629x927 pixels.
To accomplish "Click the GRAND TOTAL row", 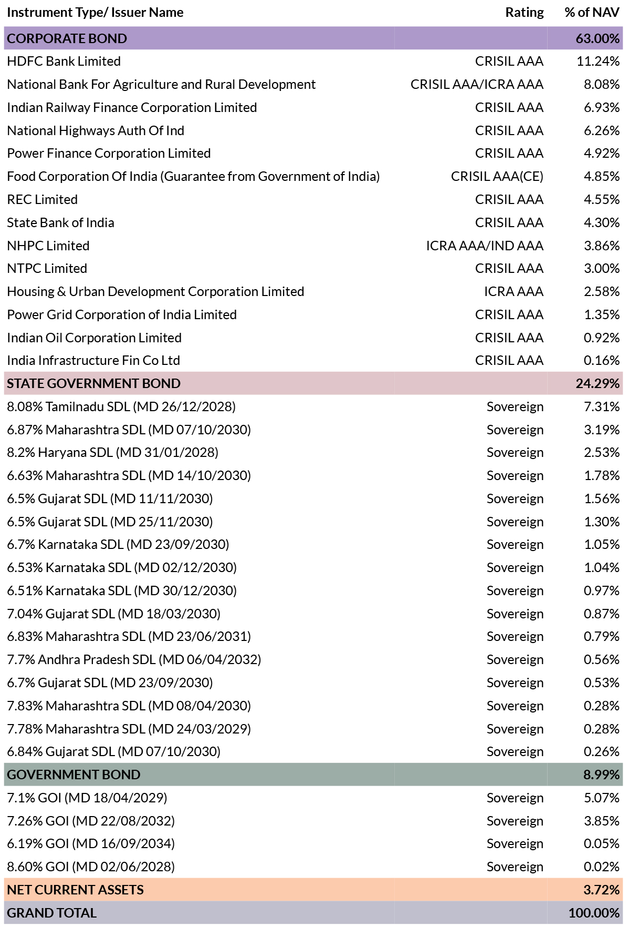I will tap(313, 913).
